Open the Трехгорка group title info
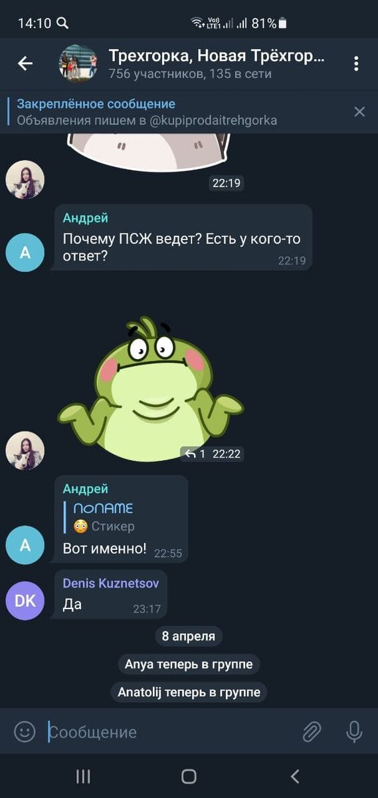 click(x=217, y=56)
